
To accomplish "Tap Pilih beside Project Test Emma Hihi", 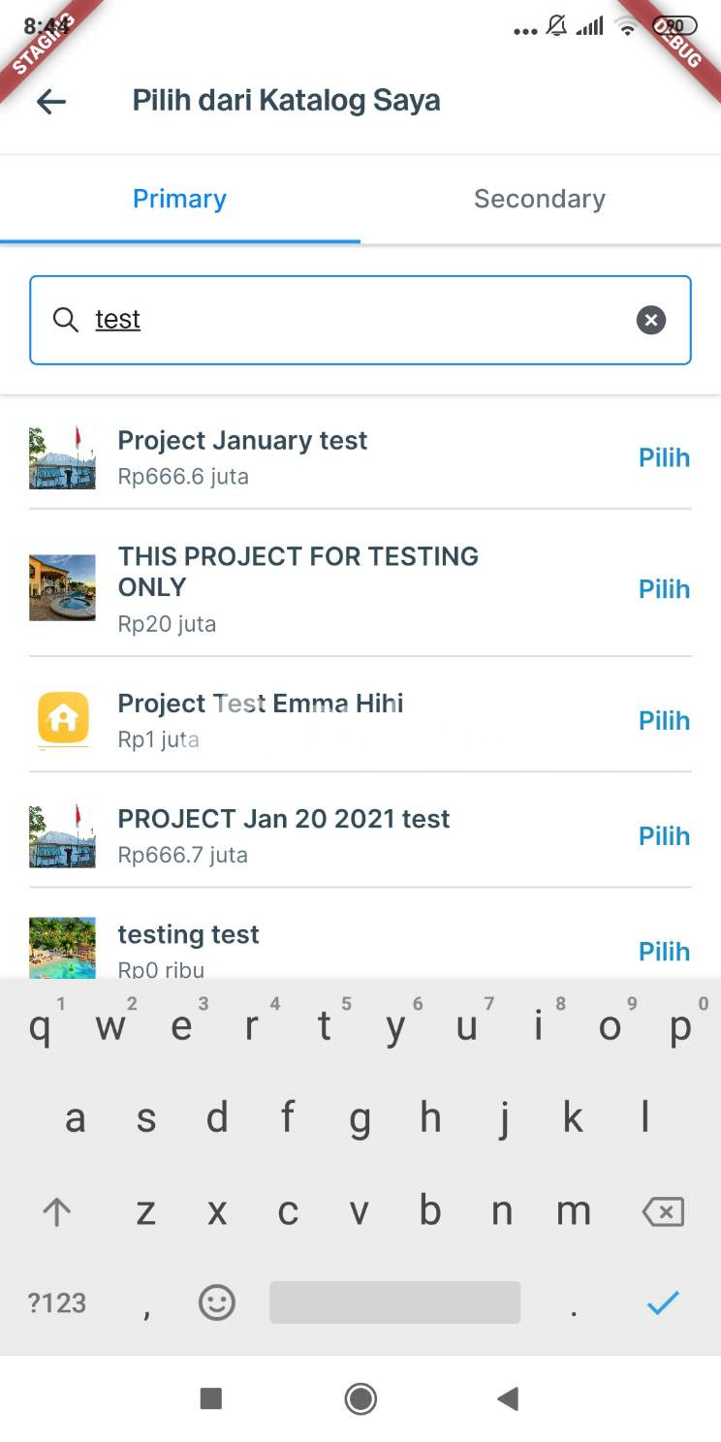I will 664,721.
